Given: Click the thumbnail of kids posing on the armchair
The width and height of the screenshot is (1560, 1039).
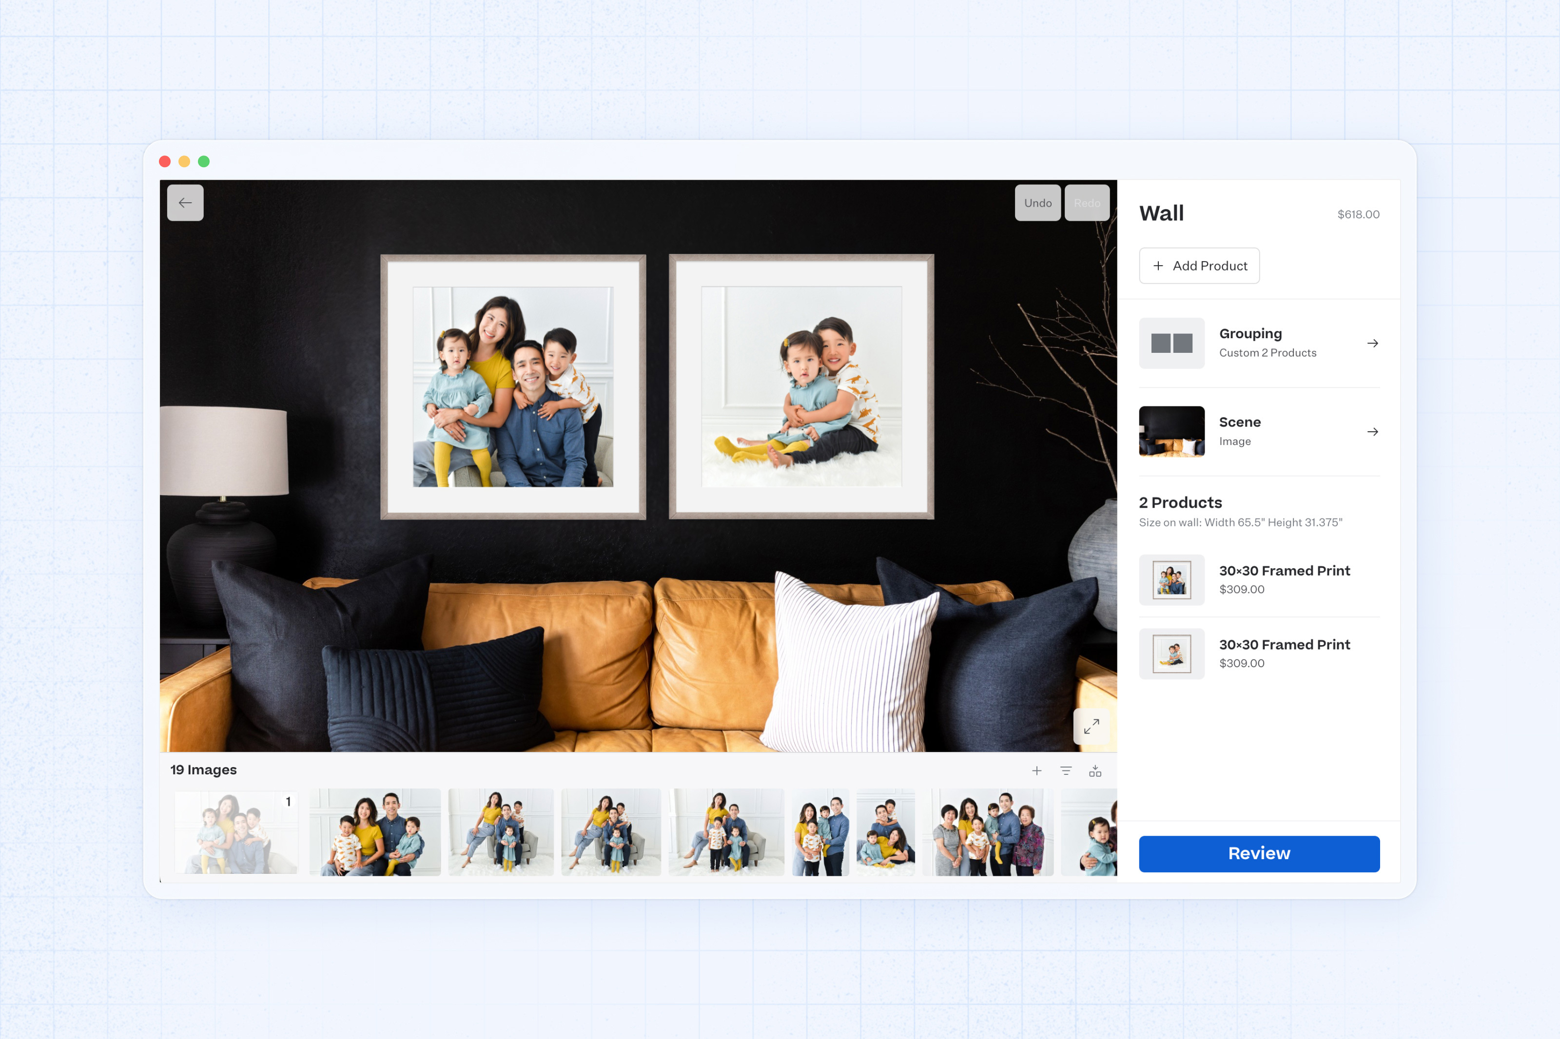Looking at the screenshot, I should [501, 832].
